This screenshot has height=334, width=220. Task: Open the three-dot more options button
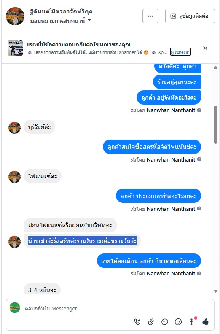150,16
